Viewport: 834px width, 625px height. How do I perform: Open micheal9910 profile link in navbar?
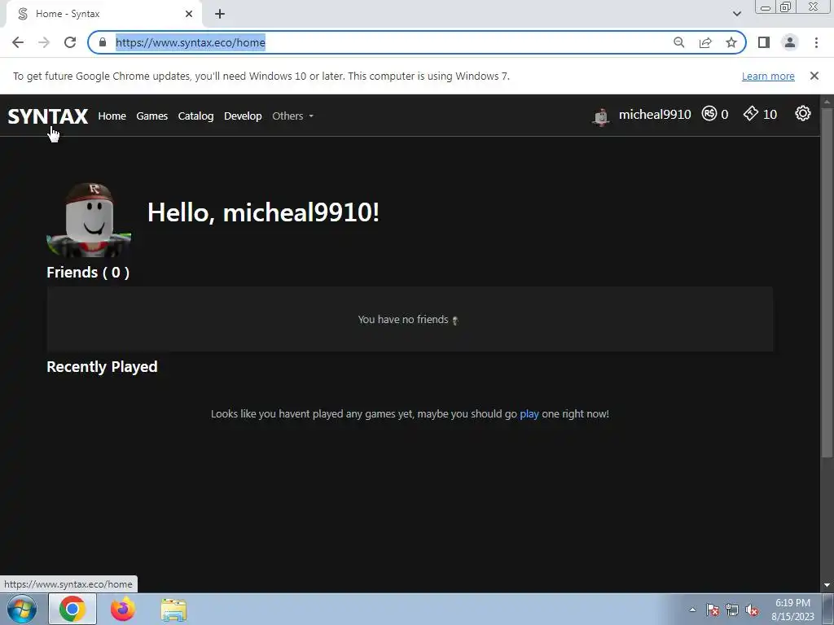(655, 114)
